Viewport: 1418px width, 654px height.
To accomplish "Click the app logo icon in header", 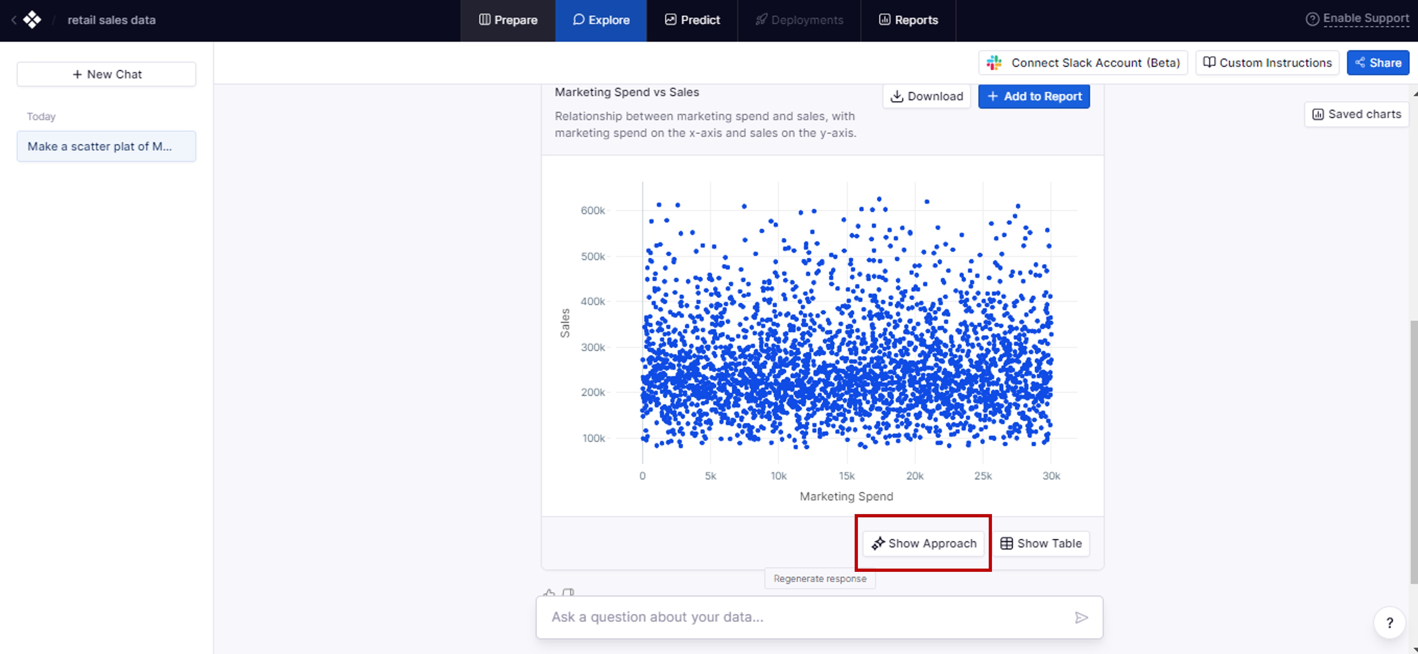I will (x=32, y=20).
